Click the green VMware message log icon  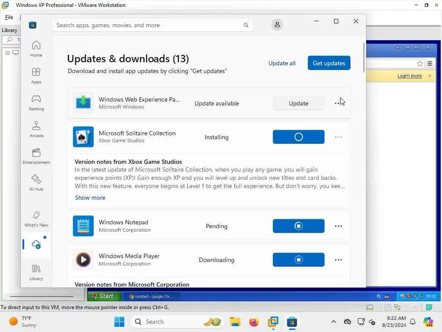429,307
